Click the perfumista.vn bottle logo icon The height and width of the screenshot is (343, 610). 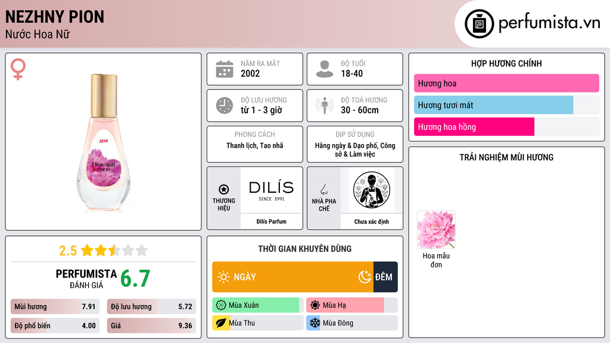[x=479, y=24]
